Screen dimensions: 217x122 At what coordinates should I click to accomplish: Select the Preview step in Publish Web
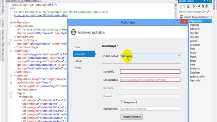tap(78, 68)
